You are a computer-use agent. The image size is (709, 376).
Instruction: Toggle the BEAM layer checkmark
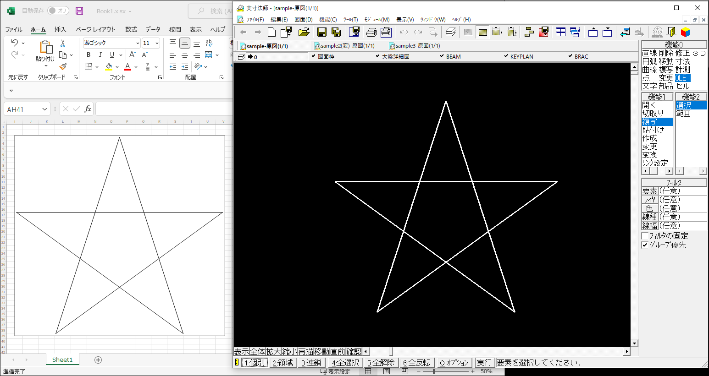tap(442, 56)
